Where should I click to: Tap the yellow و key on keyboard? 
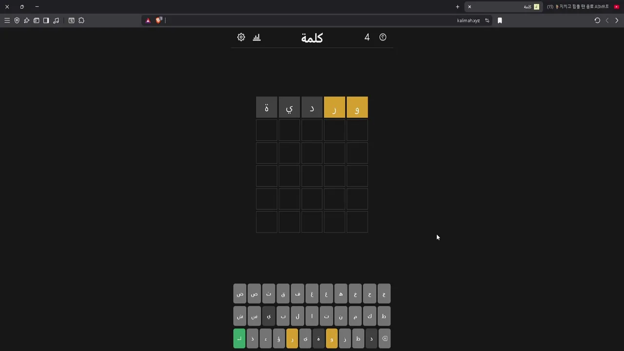331,338
